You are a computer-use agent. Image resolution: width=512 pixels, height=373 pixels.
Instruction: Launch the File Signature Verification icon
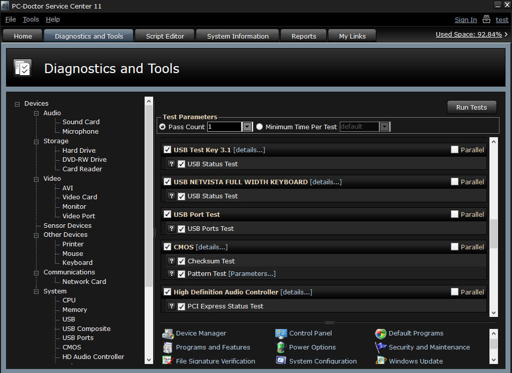(x=168, y=360)
